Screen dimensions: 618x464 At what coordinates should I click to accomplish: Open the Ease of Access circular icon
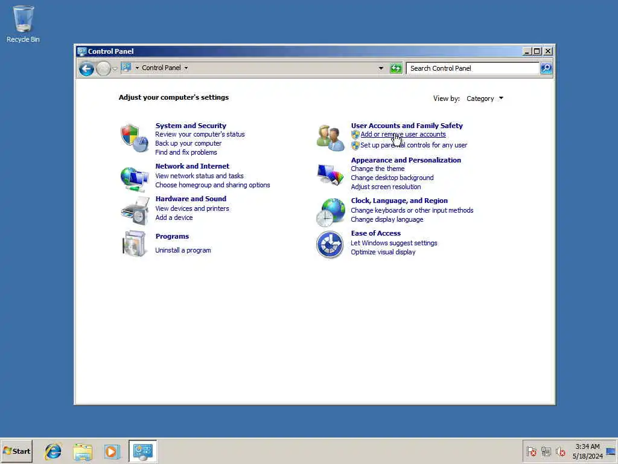pos(330,245)
